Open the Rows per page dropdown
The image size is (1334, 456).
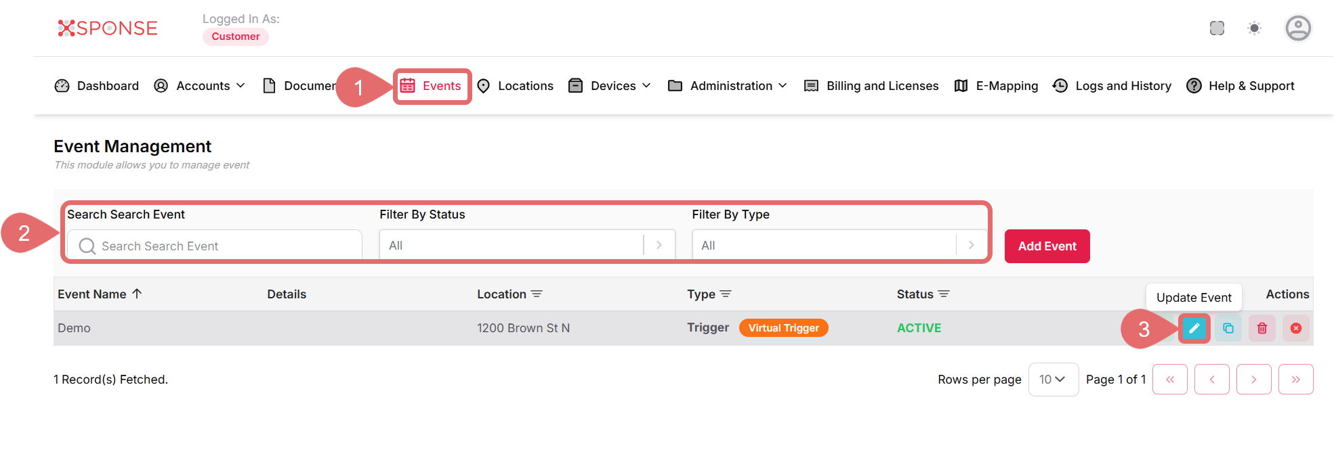(1053, 380)
